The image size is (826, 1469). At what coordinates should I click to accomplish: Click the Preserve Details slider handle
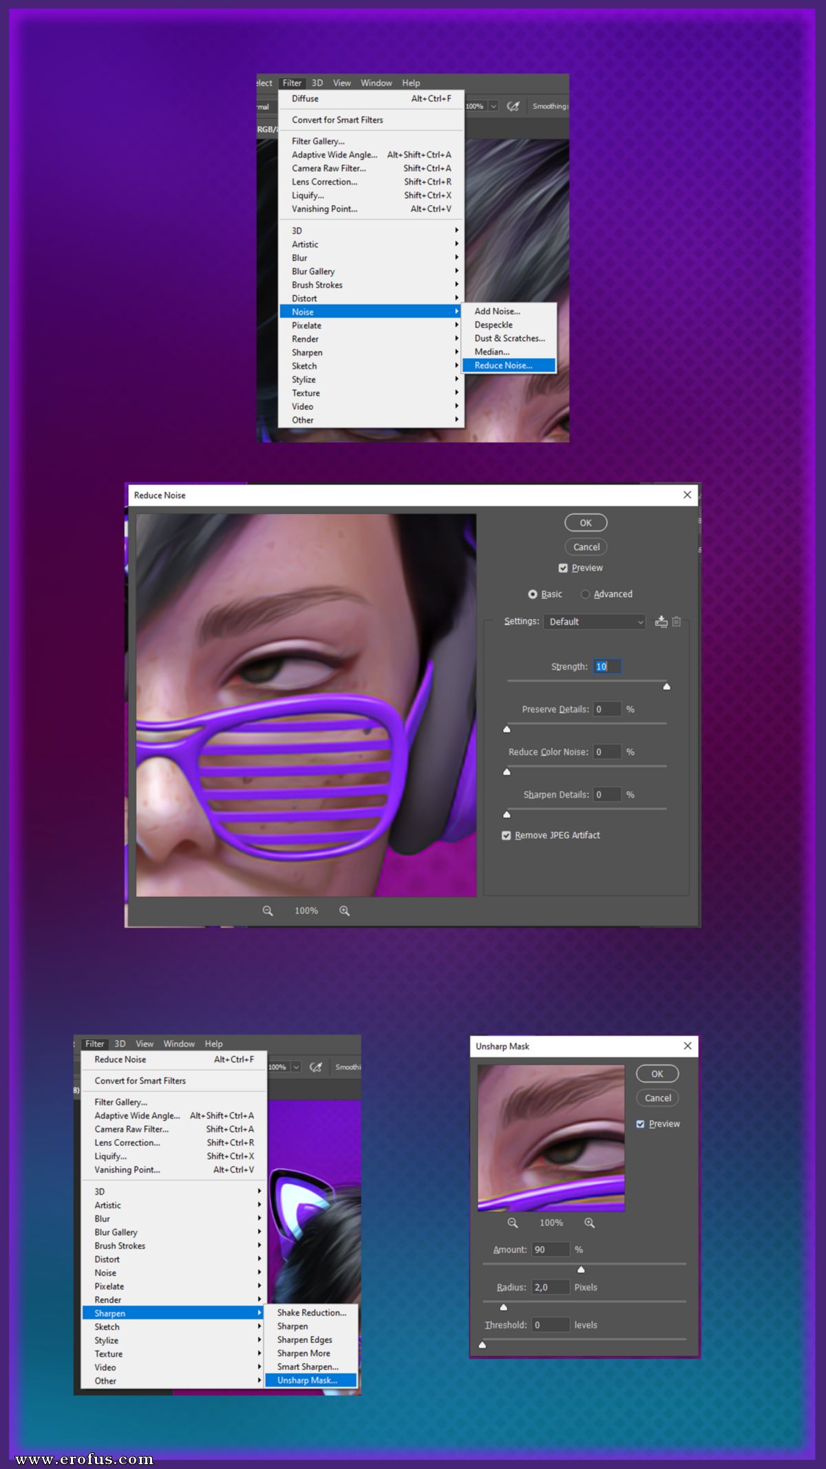pyautogui.click(x=507, y=729)
